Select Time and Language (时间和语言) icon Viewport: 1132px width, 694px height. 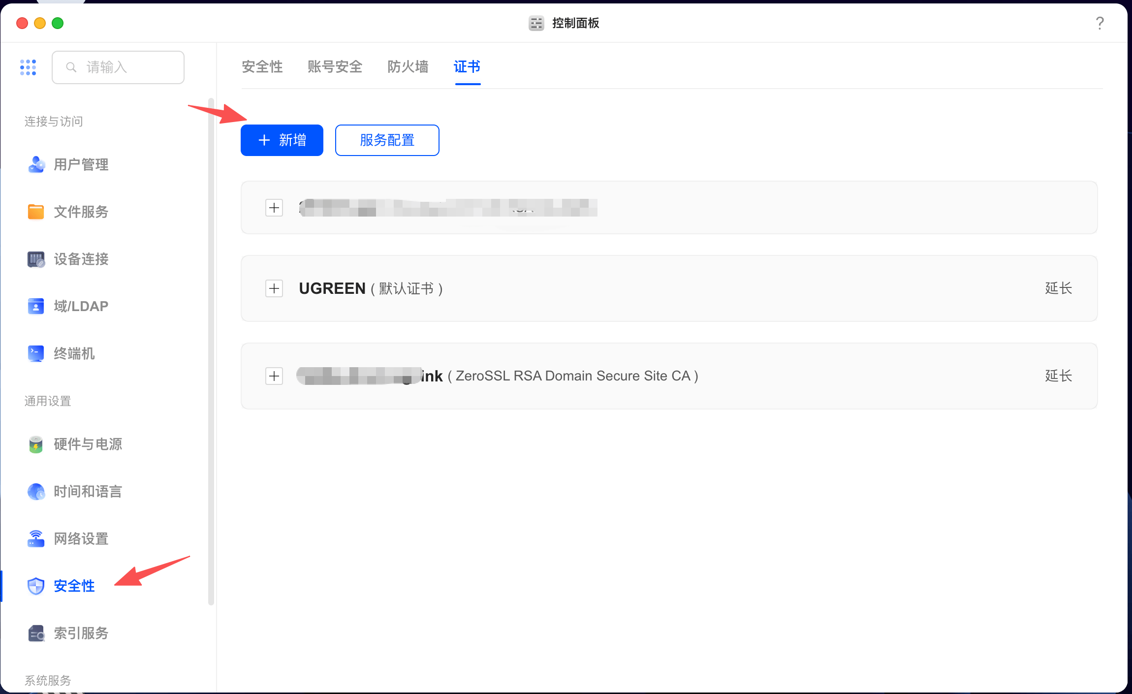[x=36, y=491]
